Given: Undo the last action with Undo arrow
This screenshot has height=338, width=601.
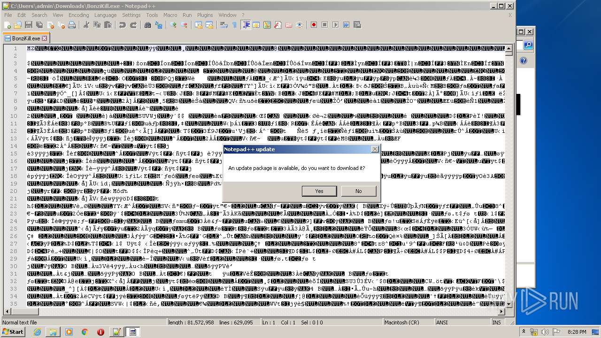Looking at the screenshot, I should tap(122, 25).
